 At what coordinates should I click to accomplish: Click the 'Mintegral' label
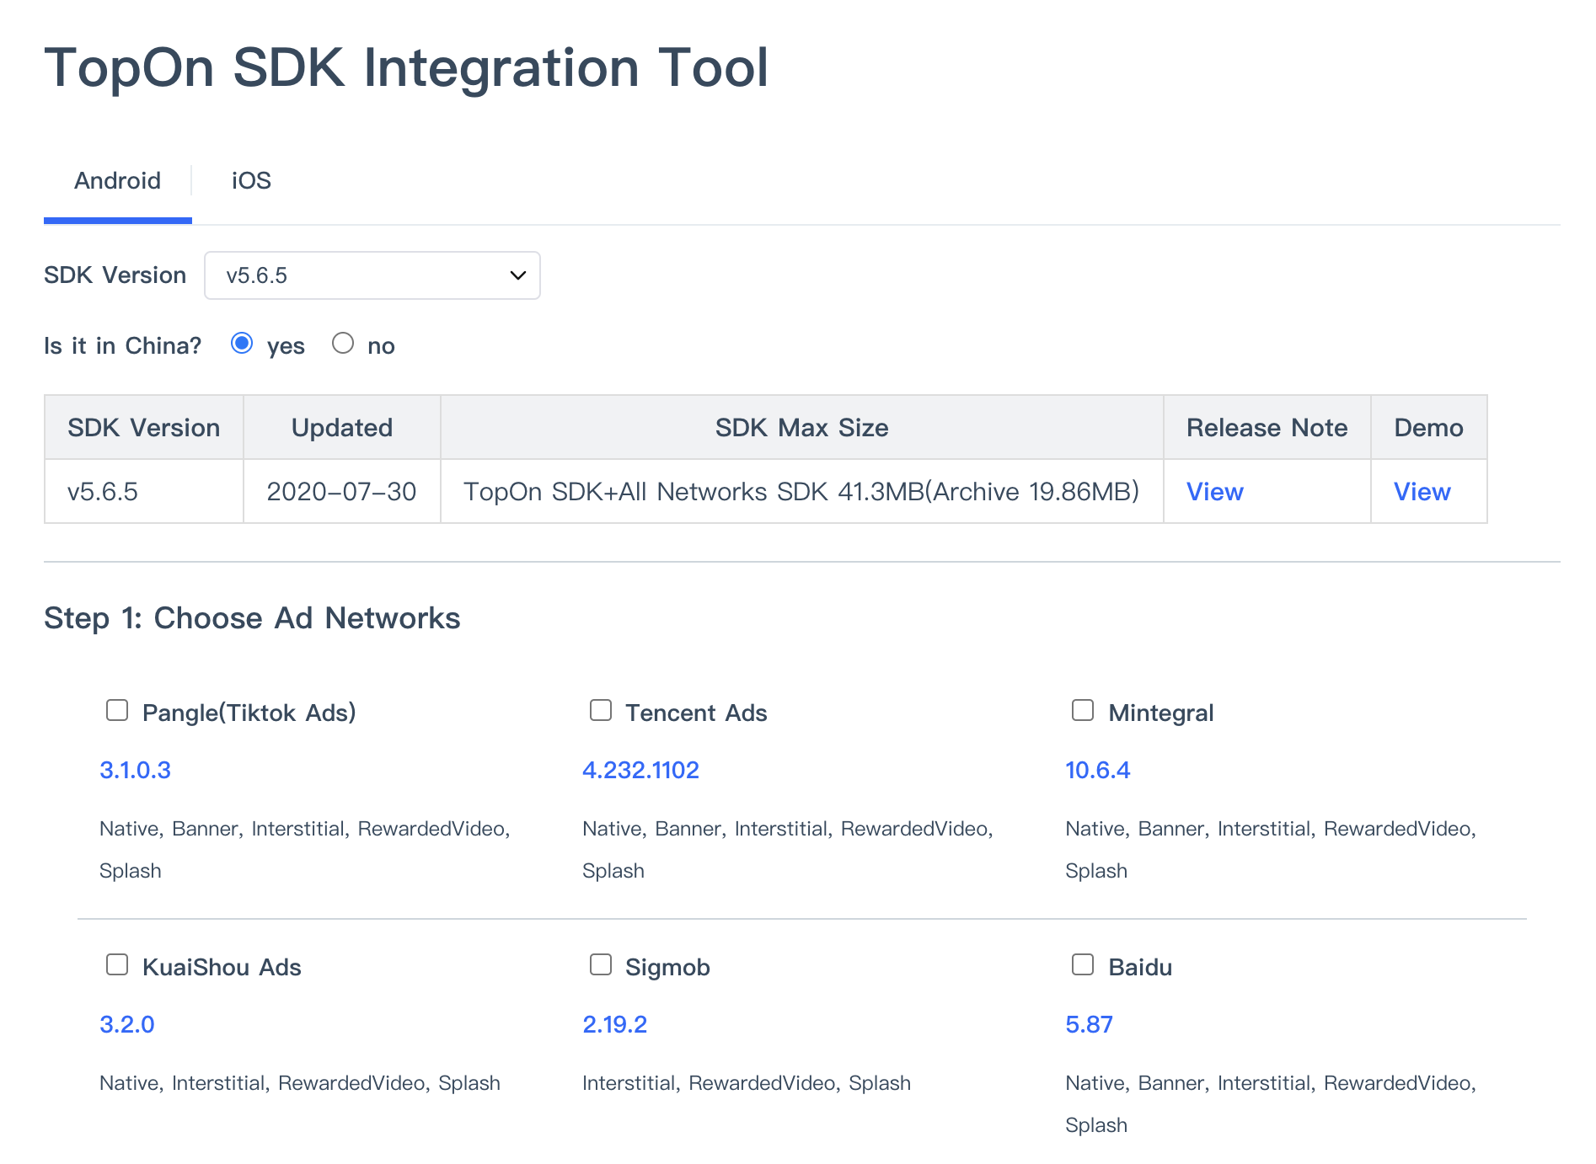[1160, 713]
